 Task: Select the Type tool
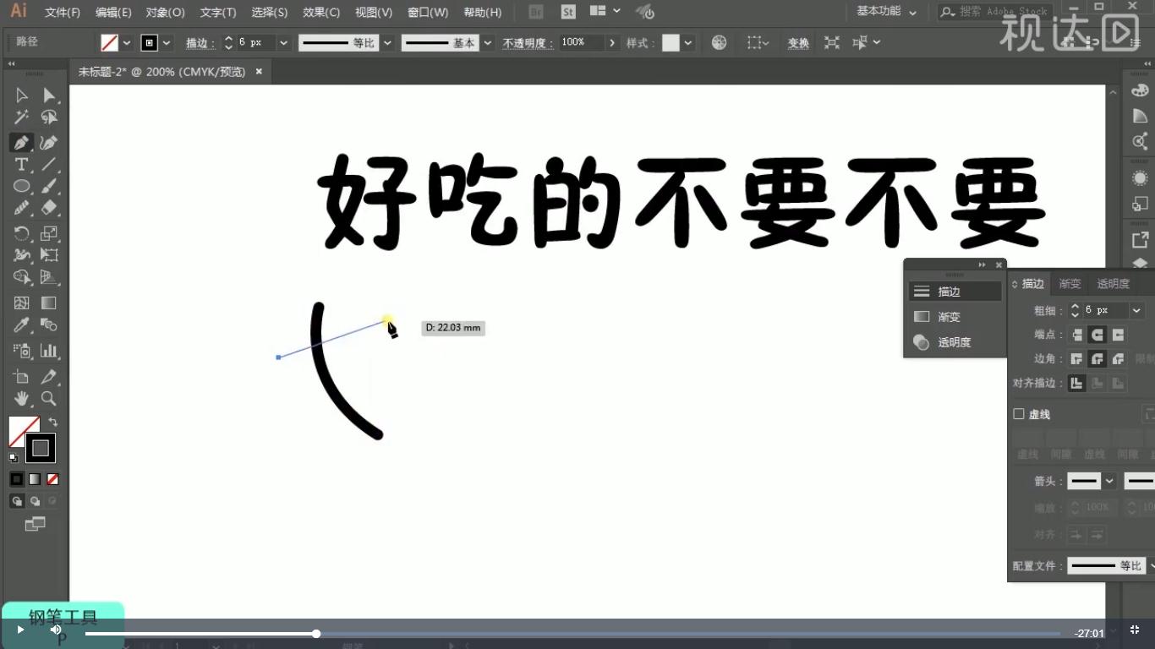coord(21,164)
